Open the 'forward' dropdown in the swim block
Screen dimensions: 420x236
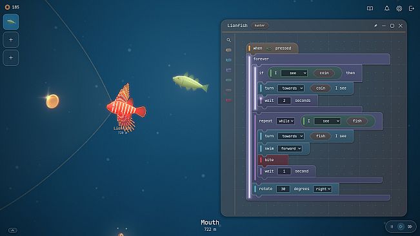[290, 148]
